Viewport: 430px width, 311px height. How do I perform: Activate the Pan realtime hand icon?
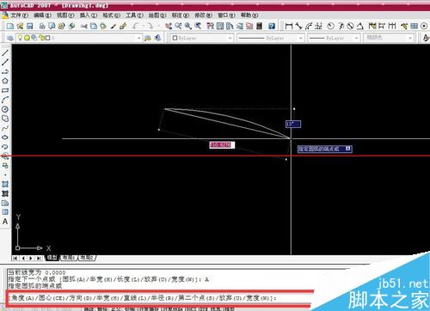tap(169, 27)
